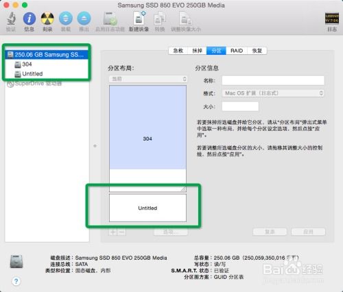Switch to the Erase tab
343x292 pixels.
pos(197,51)
